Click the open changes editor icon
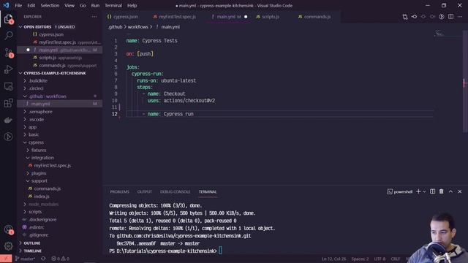Screen dimensions: 468x263 click(404, 17)
